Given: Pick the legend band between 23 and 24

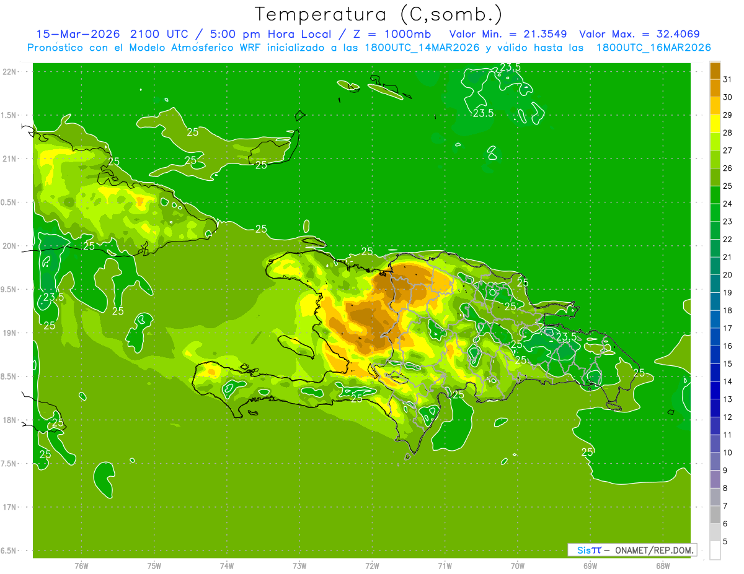Looking at the screenshot, I should (715, 212).
